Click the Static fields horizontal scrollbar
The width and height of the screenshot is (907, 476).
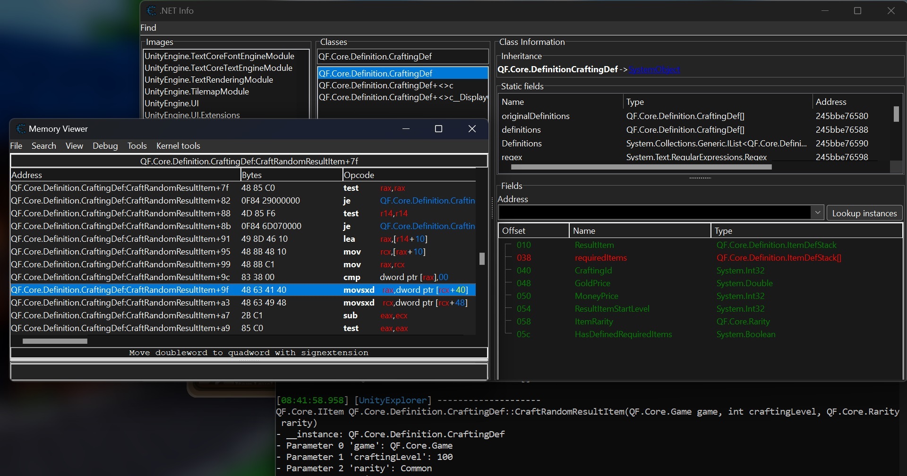[x=641, y=167]
